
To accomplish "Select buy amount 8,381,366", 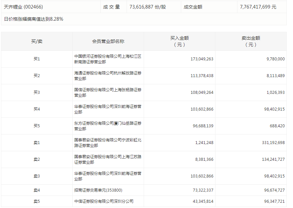I will click(204, 159).
